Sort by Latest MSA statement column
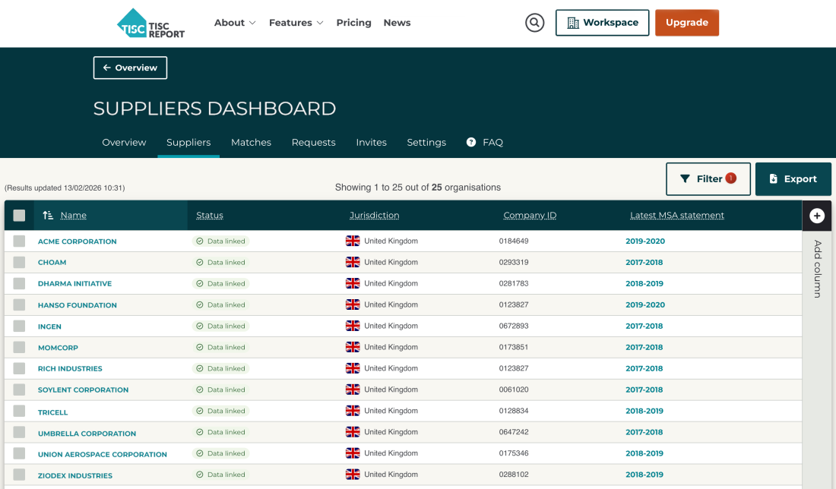Image resolution: width=836 pixels, height=489 pixels. [x=676, y=216]
